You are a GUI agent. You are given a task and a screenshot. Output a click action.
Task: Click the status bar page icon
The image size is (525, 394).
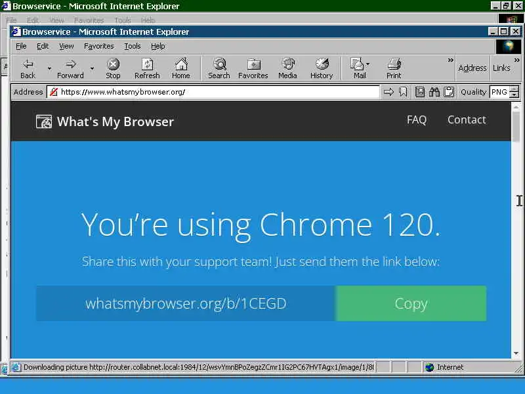(x=15, y=368)
